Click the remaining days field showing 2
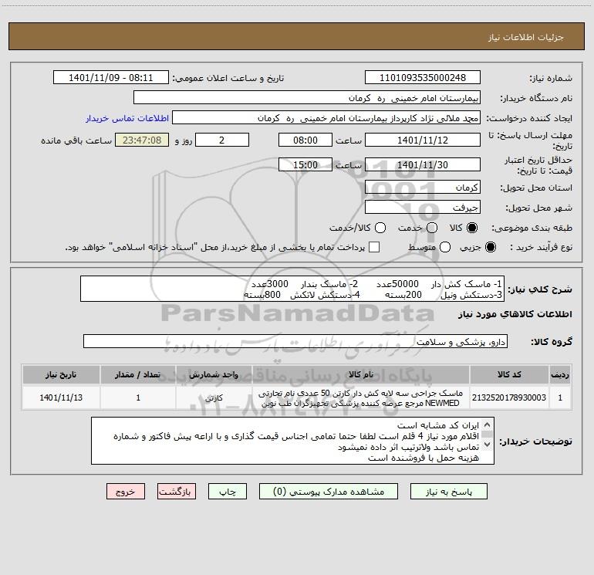This screenshot has width=594, height=575. (222, 140)
